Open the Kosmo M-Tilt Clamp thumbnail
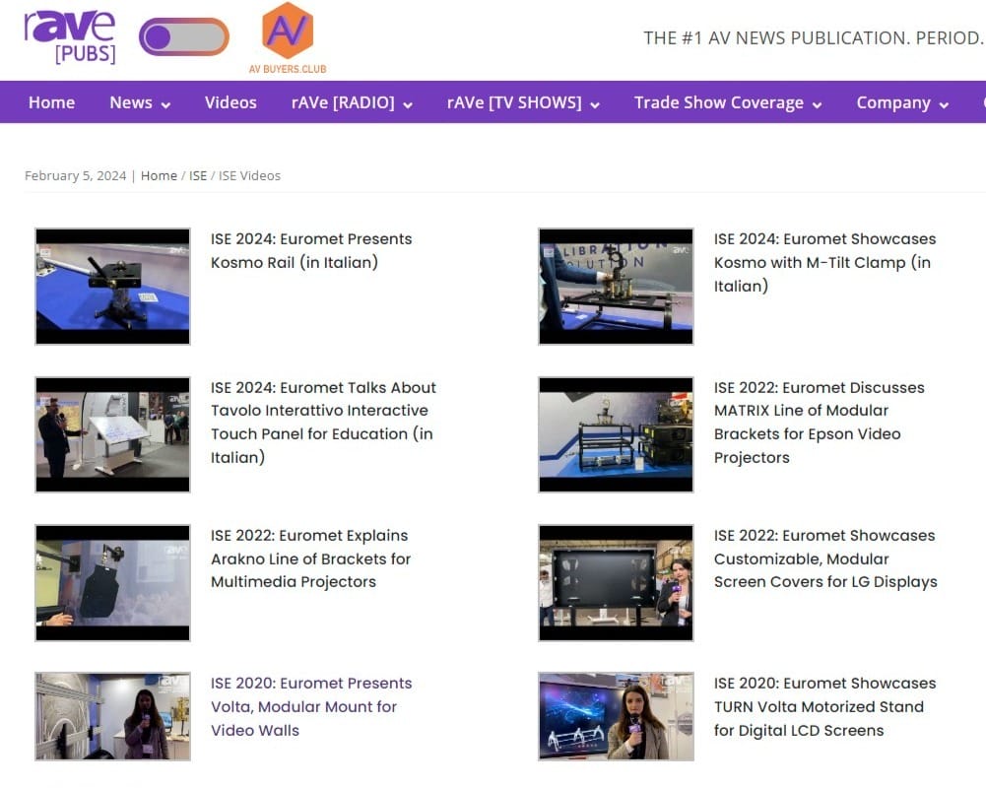The width and height of the screenshot is (986, 788). (x=616, y=287)
